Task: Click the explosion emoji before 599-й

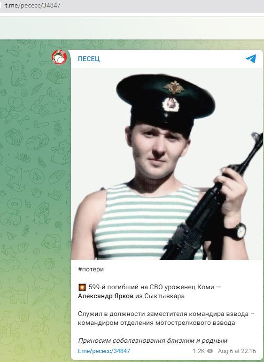Action: point(82,287)
